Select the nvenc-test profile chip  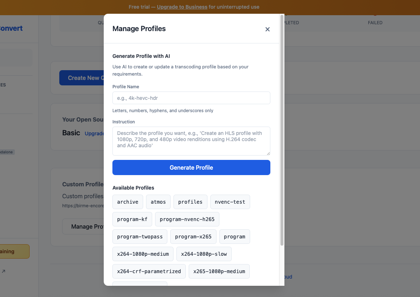pos(230,202)
